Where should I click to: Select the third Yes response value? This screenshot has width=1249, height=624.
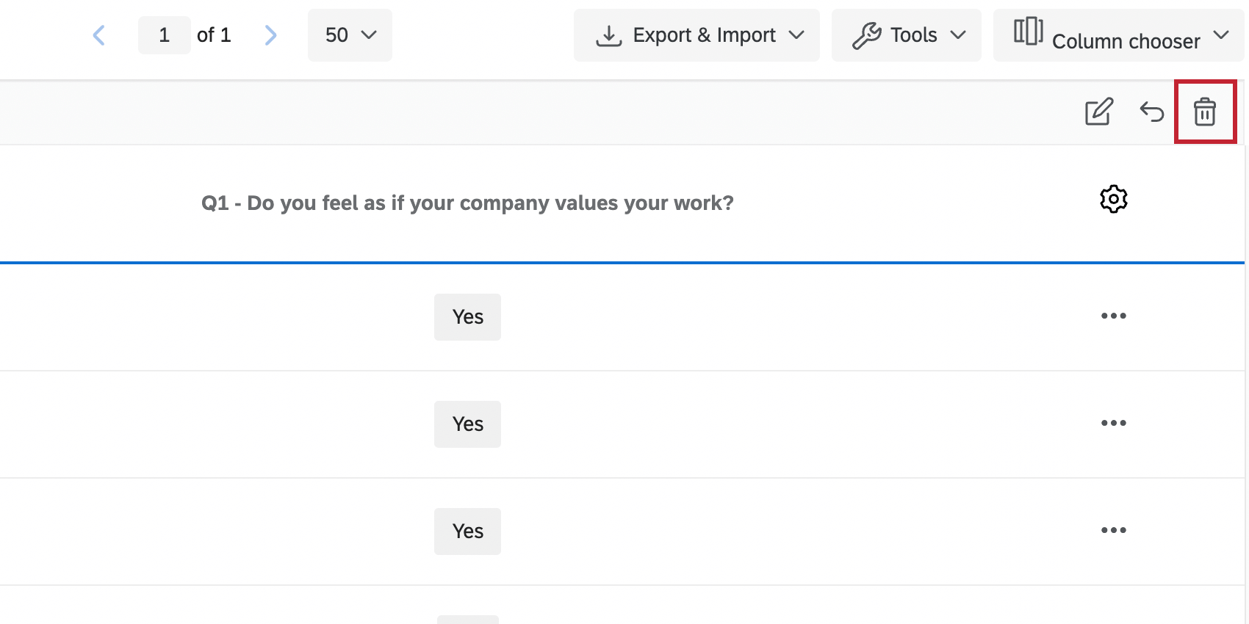tap(467, 532)
